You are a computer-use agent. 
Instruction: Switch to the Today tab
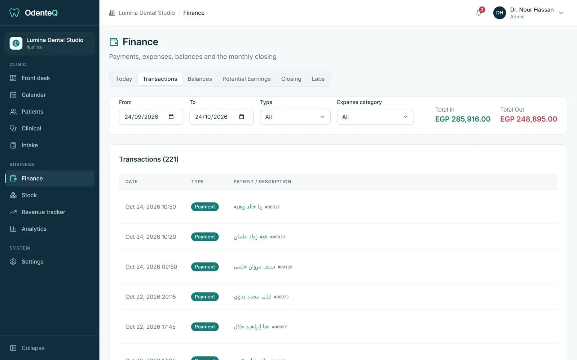pyautogui.click(x=124, y=79)
